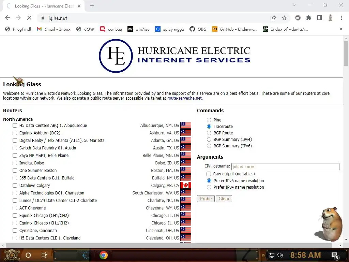Open the spicy bookmark in the bookmarks bar
This screenshot has height=262, width=349.
coord(169,29)
